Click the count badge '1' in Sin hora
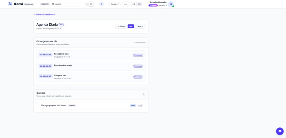The image size is (286, 138). (144, 94)
